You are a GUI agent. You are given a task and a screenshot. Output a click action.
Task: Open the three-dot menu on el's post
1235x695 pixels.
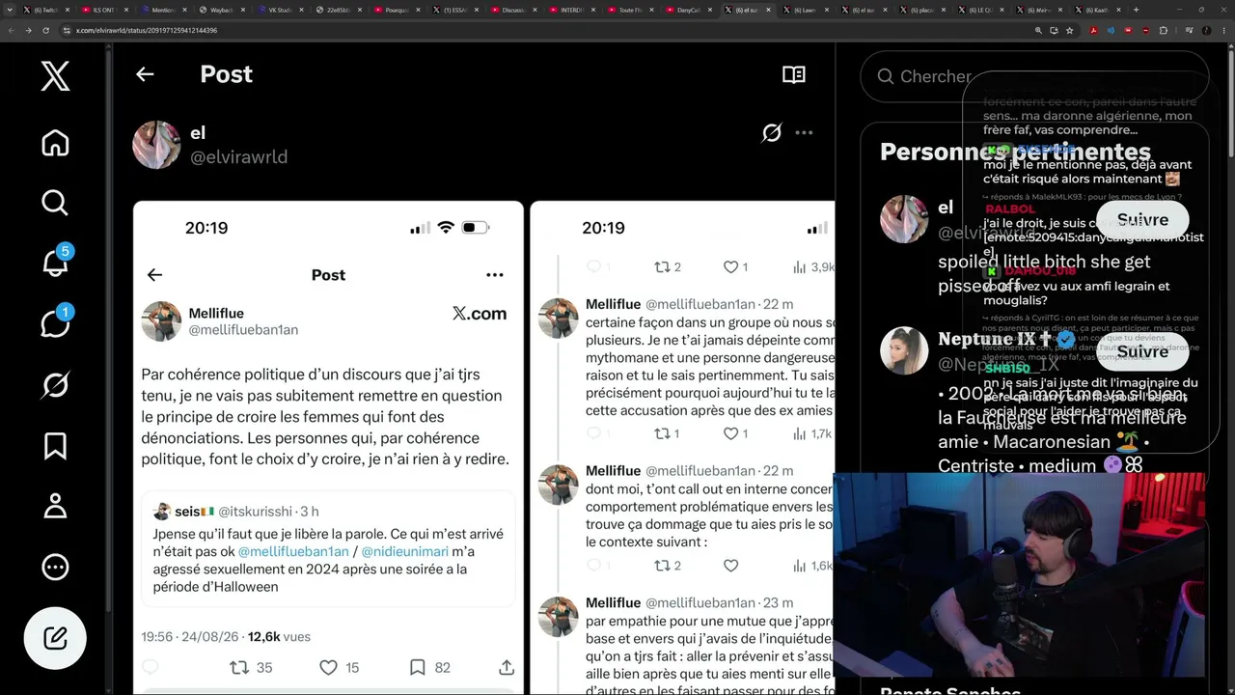click(804, 133)
